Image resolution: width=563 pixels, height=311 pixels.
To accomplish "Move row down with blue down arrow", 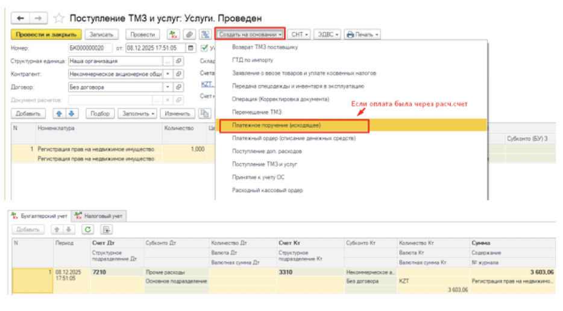I will point(71,113).
